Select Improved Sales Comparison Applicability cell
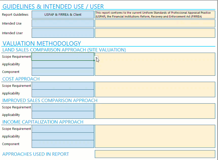The width and height of the screenshot is (218, 160). coord(63,115)
